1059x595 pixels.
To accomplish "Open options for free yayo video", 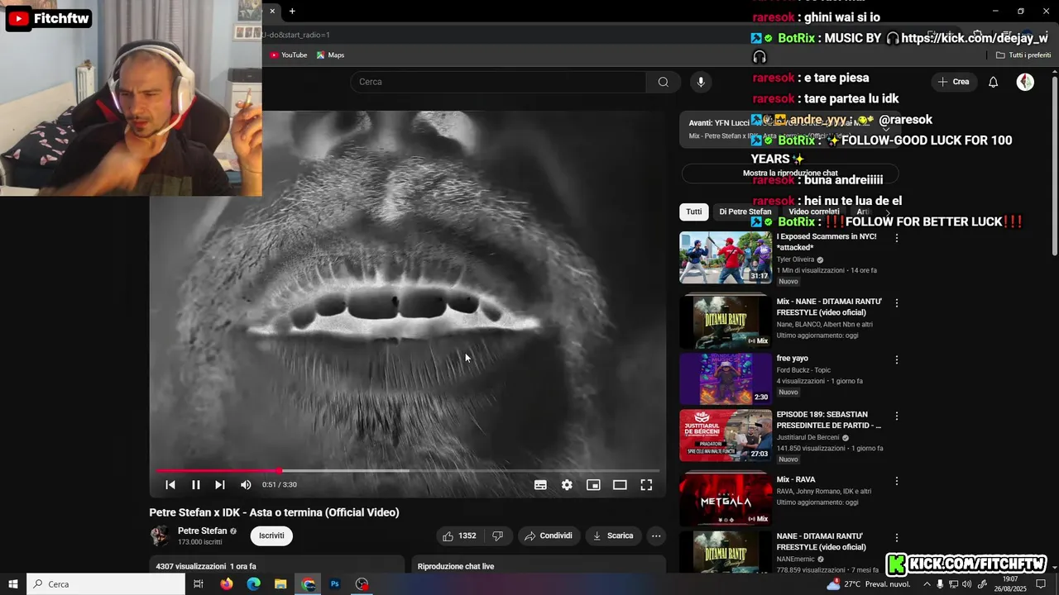I will tap(896, 360).
